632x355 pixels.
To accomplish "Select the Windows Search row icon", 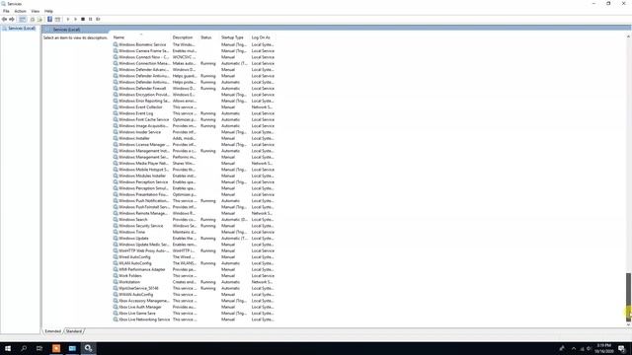I will pos(116,219).
